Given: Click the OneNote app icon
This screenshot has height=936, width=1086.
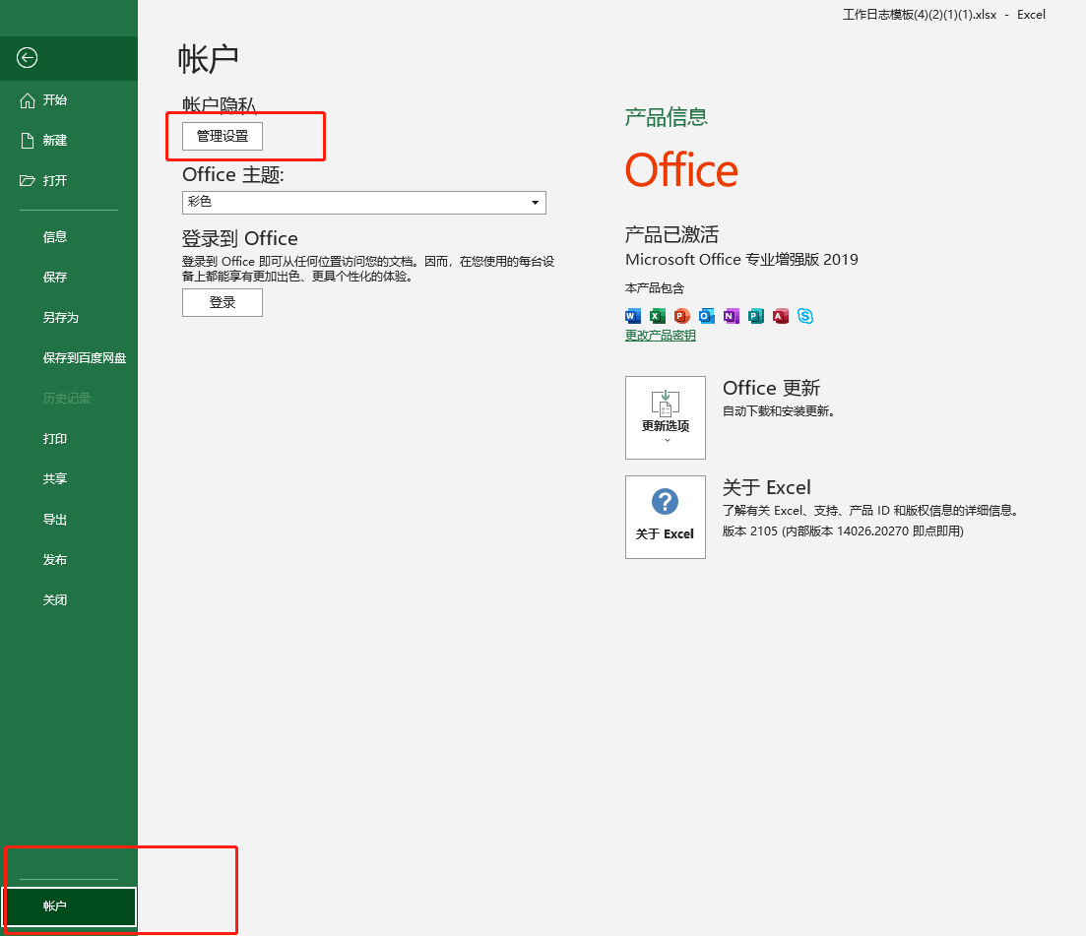Looking at the screenshot, I should coord(732,316).
